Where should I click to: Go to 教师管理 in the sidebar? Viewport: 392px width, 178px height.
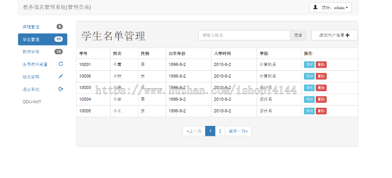point(43,52)
